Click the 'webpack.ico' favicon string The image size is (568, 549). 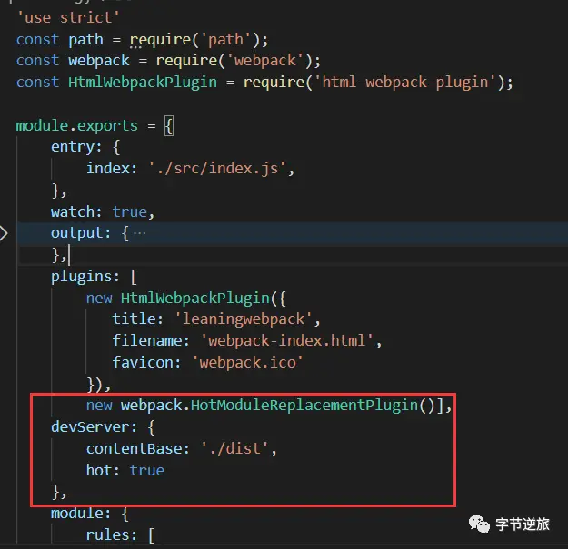pyautogui.click(x=248, y=362)
